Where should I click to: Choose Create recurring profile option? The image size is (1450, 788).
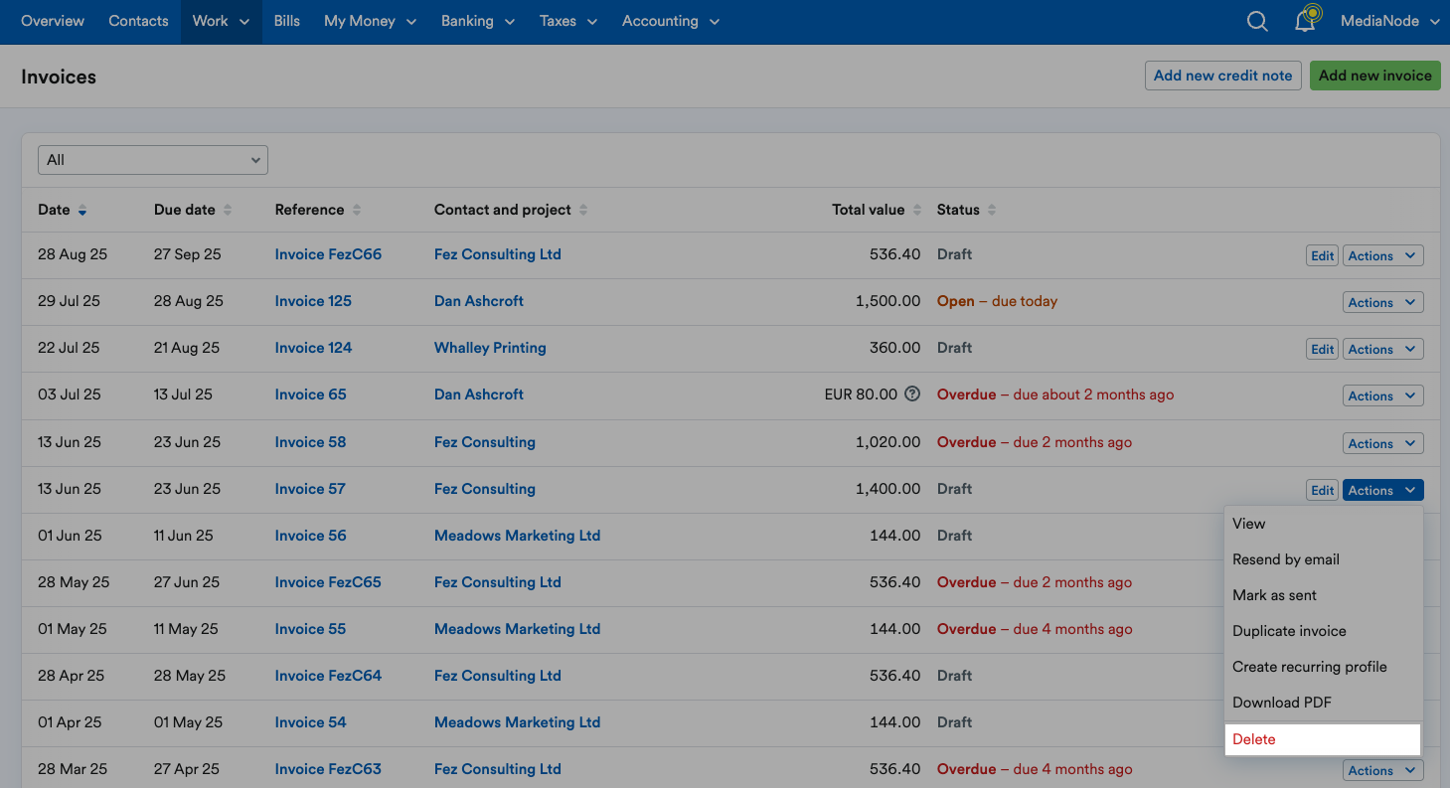[x=1323, y=667]
